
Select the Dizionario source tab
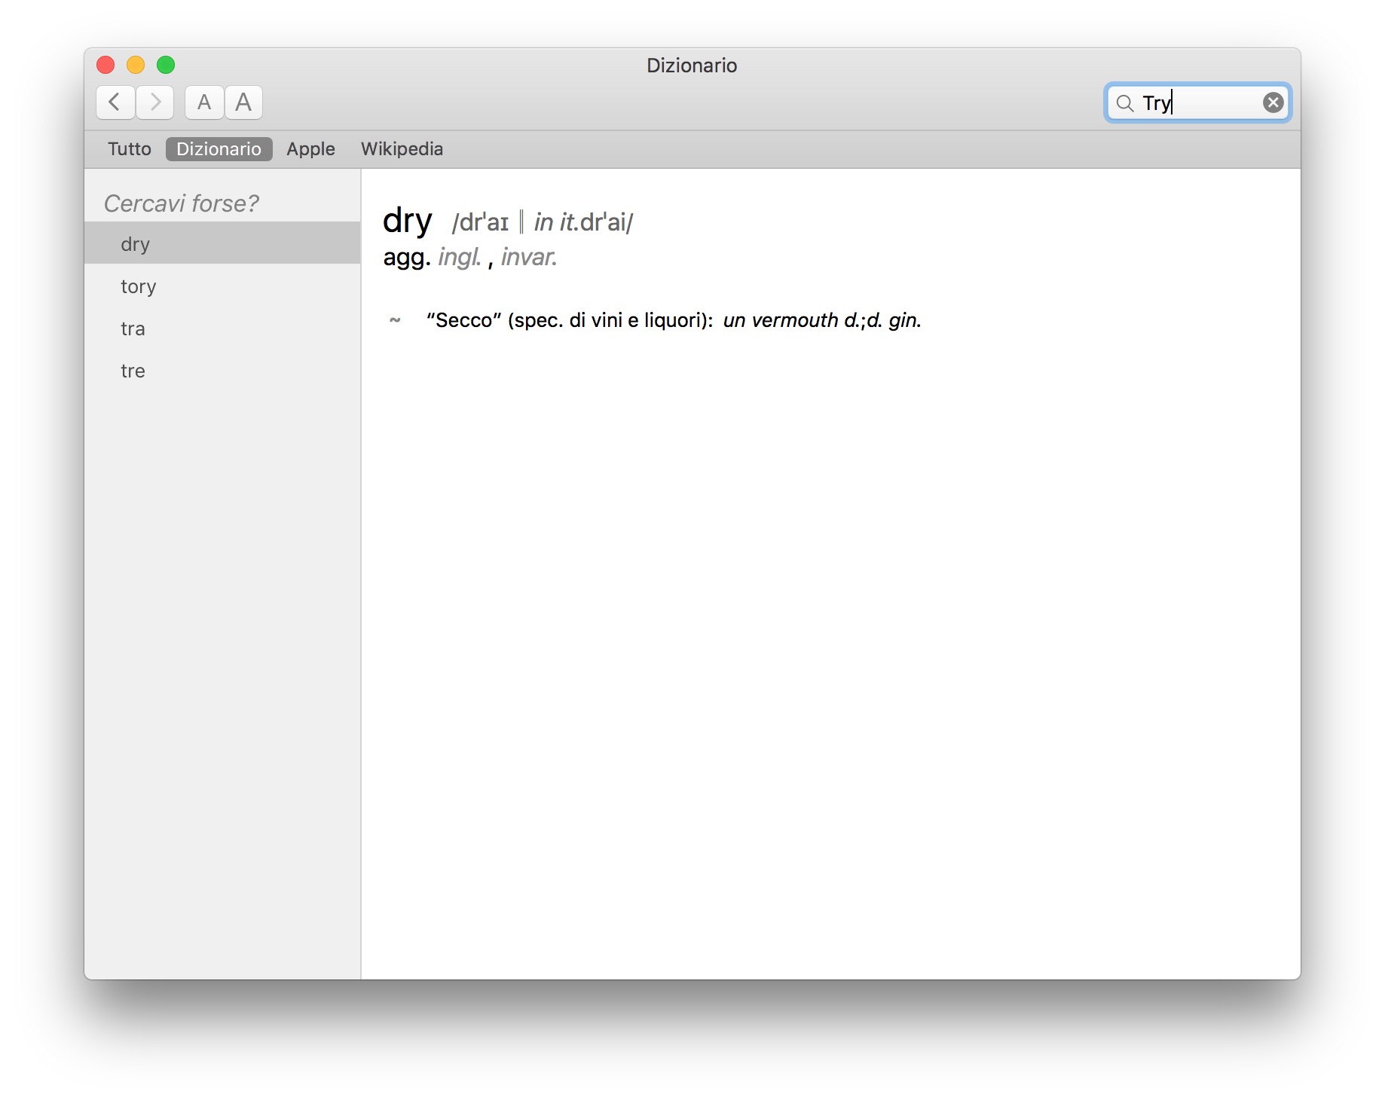[219, 149]
